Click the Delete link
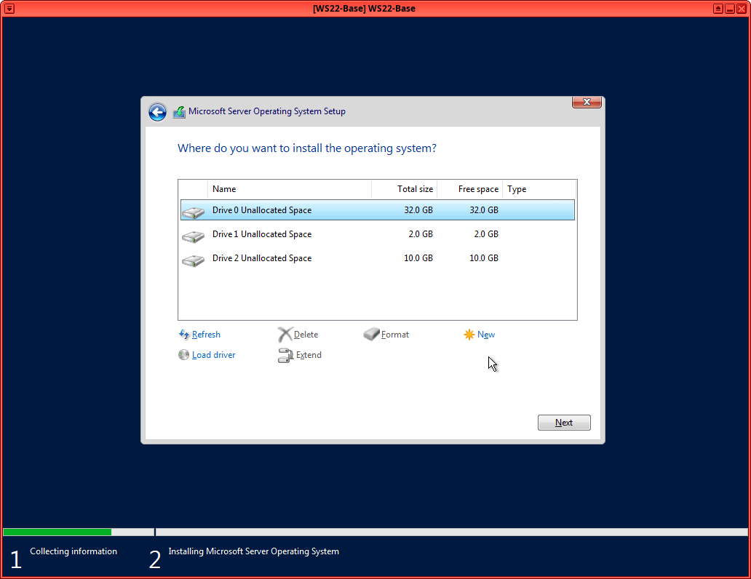This screenshot has width=751, height=579. tap(306, 335)
